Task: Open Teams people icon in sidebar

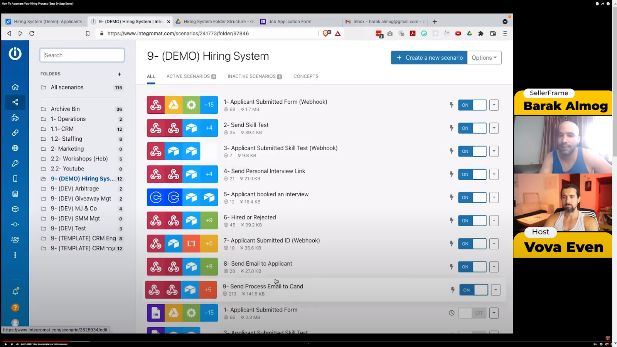Action: tap(15, 239)
